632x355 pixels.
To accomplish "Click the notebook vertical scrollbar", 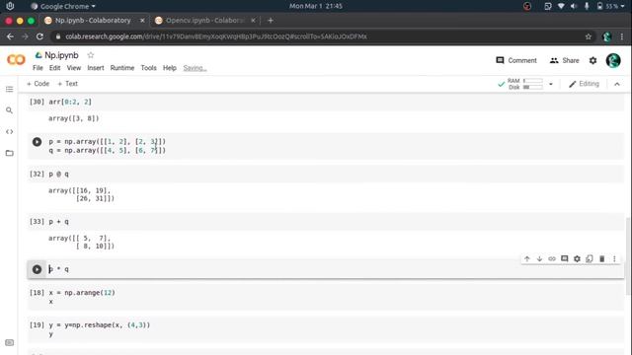I will [628, 255].
